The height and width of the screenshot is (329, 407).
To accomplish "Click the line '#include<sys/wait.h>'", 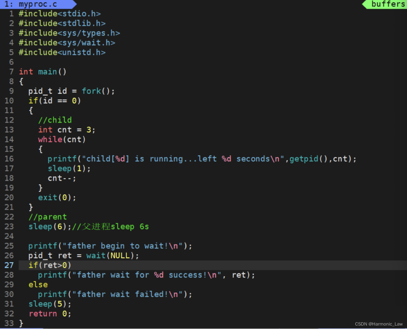I will 67,43.
